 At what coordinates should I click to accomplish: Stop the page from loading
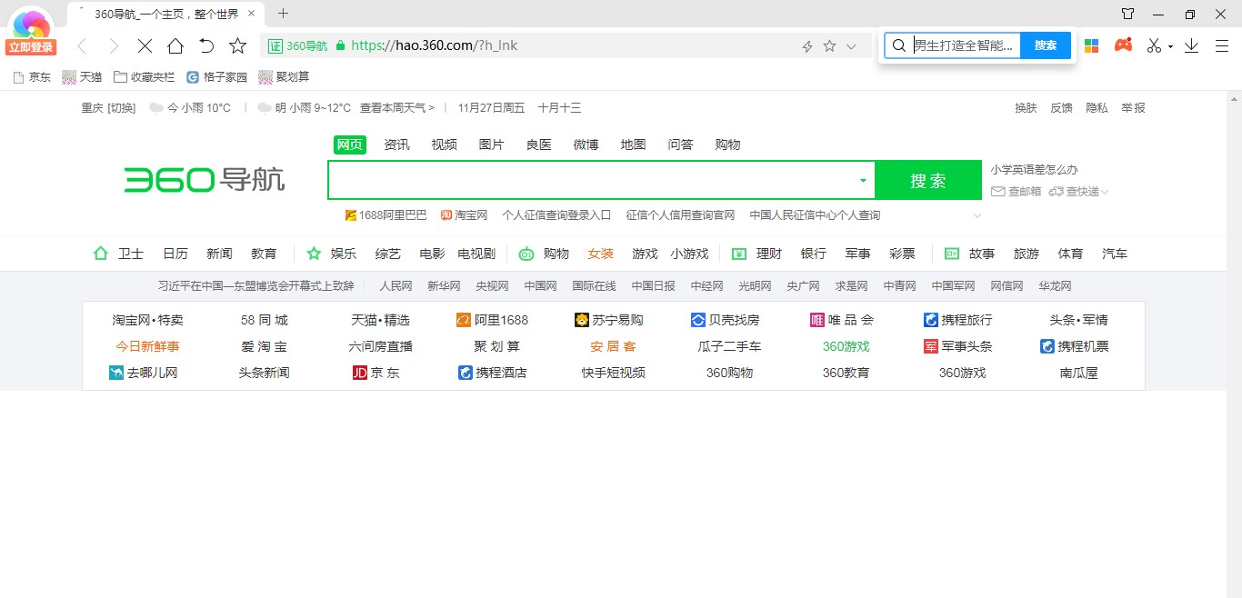point(145,45)
